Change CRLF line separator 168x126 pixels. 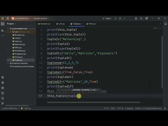pyautogui.click(x=113, y=108)
